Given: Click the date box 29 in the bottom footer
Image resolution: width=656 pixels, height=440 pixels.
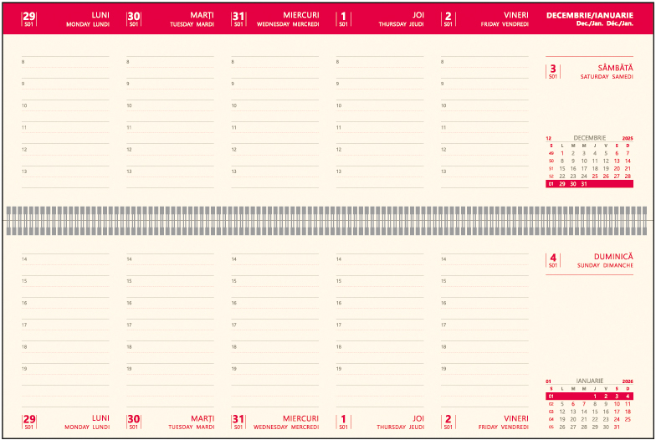Looking at the screenshot, I should coord(29,421).
